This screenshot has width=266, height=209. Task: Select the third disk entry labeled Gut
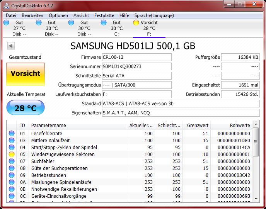pyautogui.click(x=84, y=28)
